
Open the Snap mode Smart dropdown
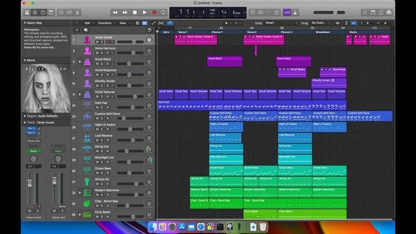click(281, 23)
